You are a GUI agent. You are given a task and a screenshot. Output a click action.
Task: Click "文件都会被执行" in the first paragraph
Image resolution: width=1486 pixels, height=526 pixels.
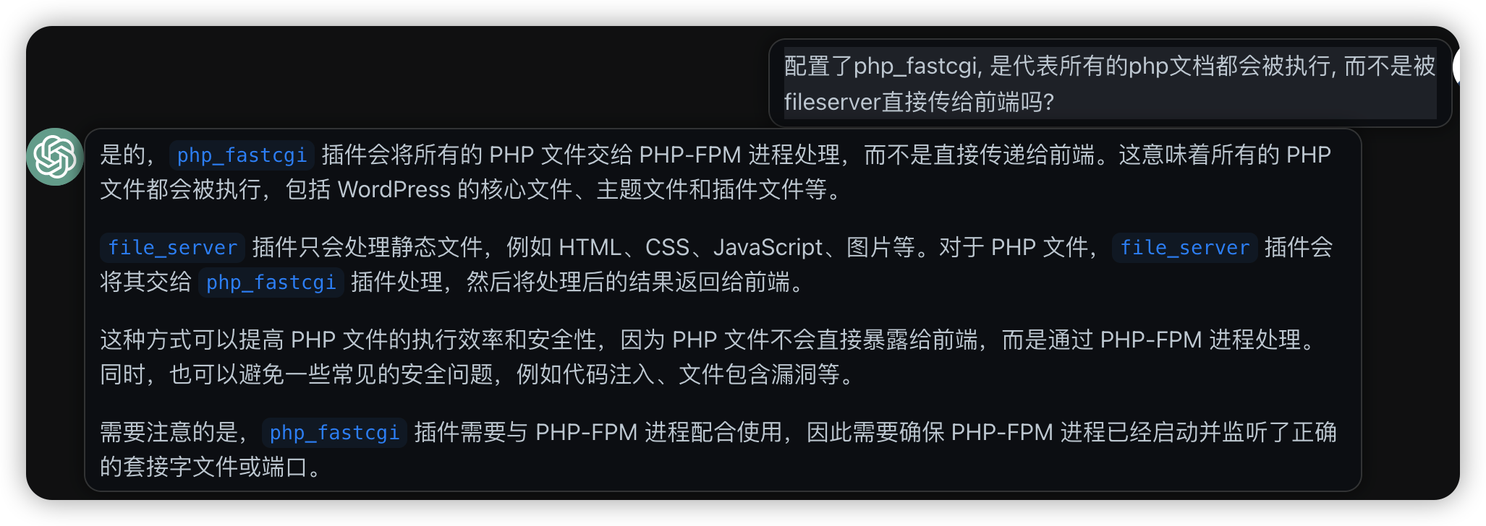point(180,189)
